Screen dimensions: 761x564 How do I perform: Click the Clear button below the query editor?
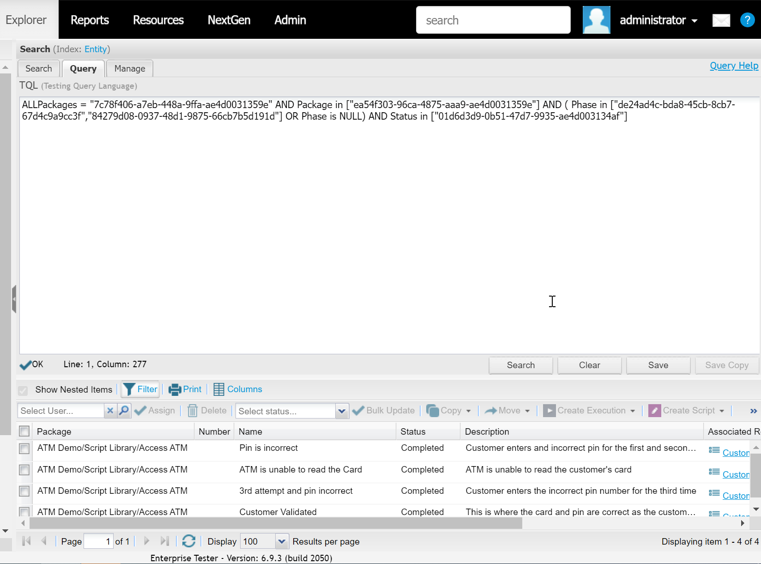[x=589, y=365]
